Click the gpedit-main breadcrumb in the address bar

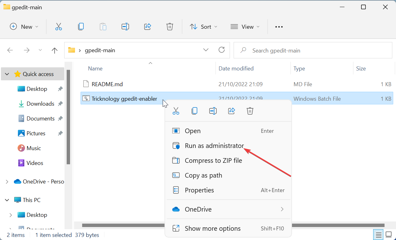coord(100,50)
